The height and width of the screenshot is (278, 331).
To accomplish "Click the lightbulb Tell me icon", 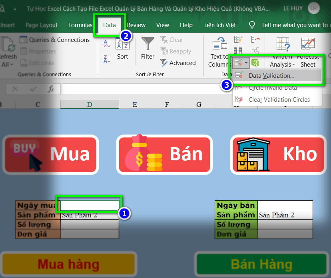I will 252,25.
